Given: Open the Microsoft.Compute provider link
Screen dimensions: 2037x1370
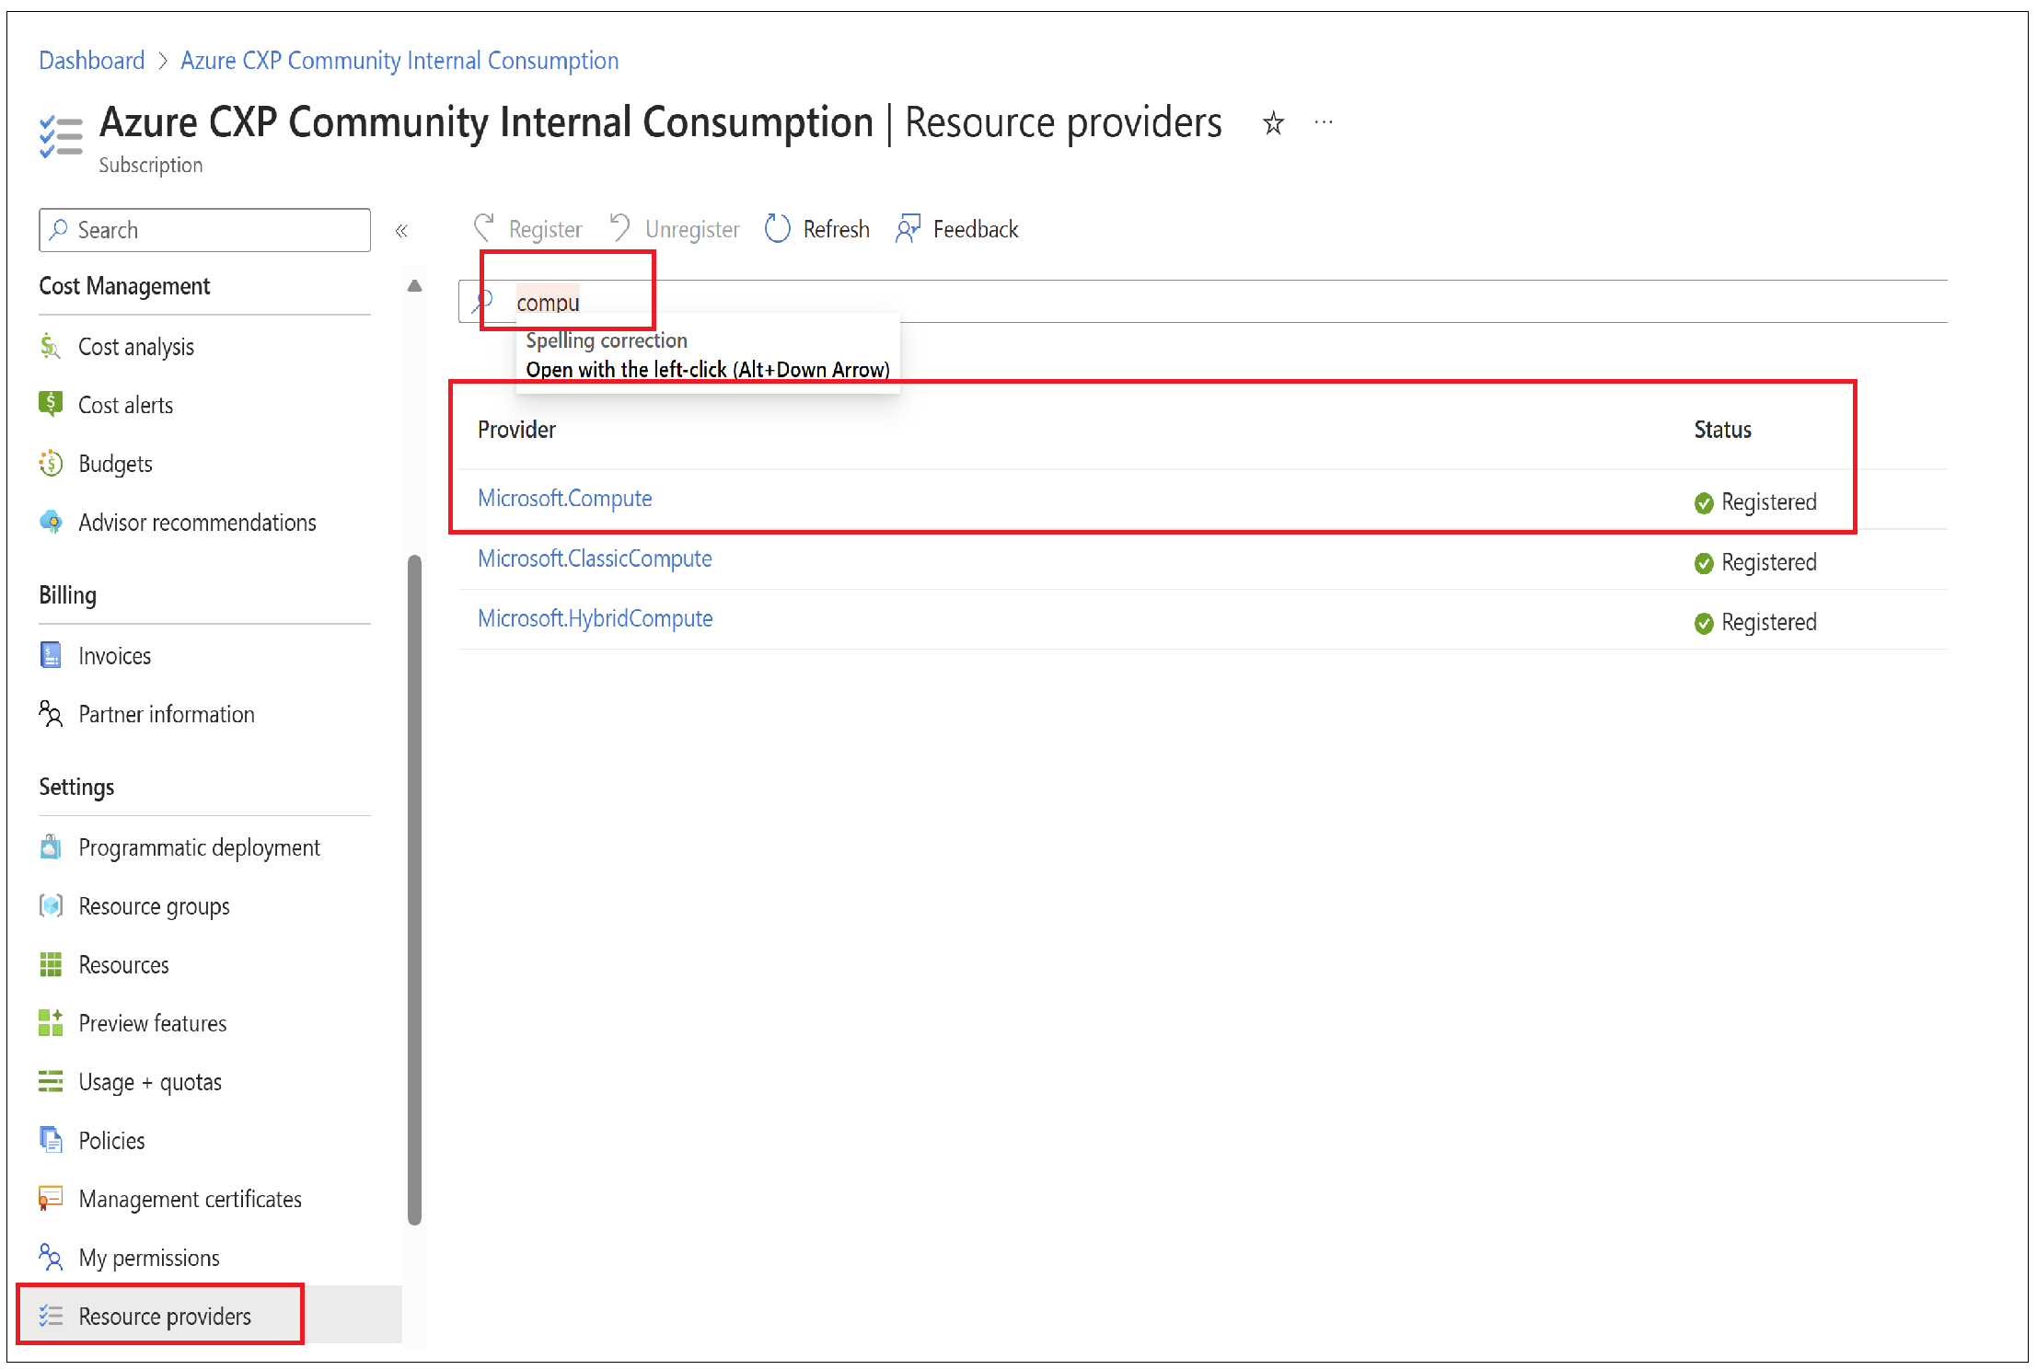Looking at the screenshot, I should tap(564, 499).
